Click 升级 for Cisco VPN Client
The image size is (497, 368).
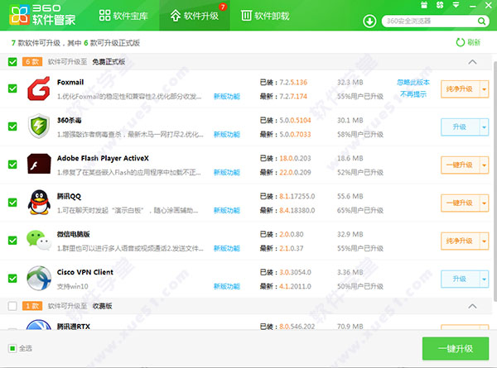click(x=461, y=279)
